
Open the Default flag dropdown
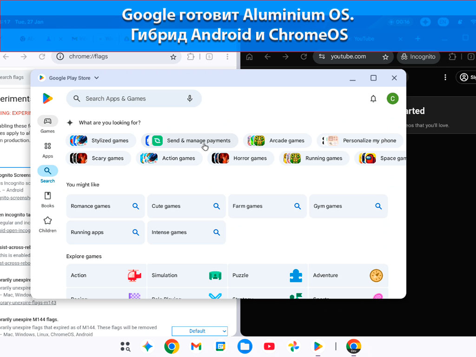click(200, 331)
